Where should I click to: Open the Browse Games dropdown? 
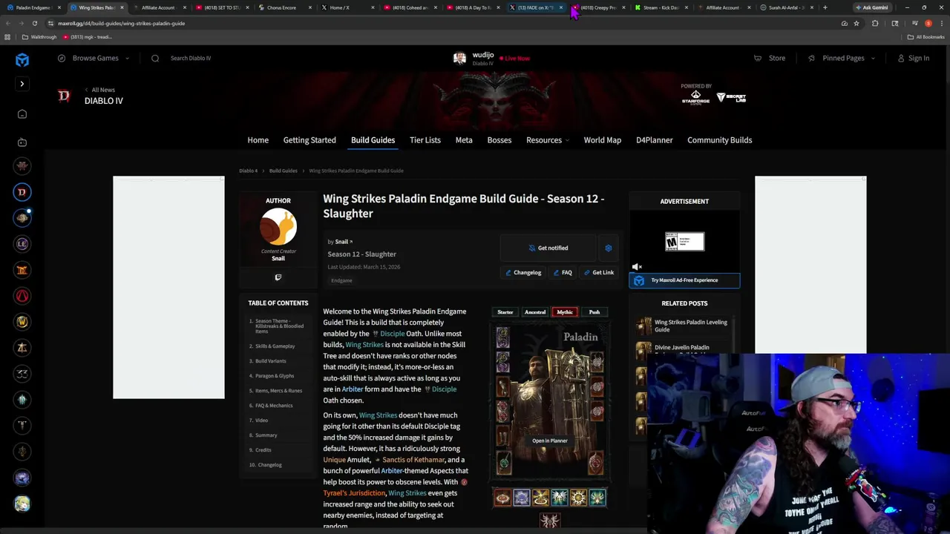pos(94,58)
